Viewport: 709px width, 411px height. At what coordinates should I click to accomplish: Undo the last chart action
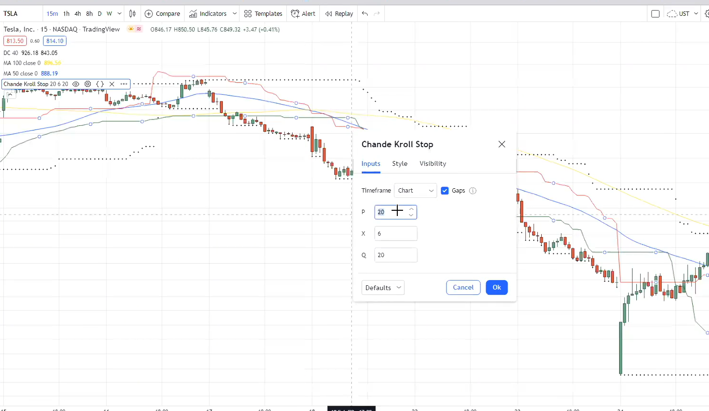tap(365, 13)
